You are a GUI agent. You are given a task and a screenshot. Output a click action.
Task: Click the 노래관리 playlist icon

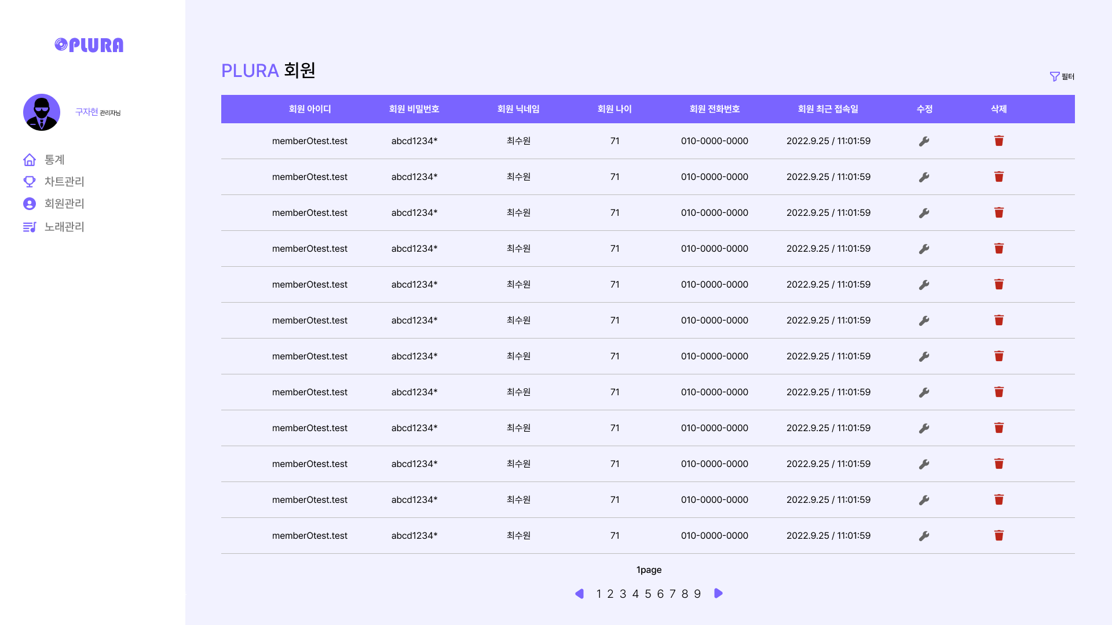(30, 227)
